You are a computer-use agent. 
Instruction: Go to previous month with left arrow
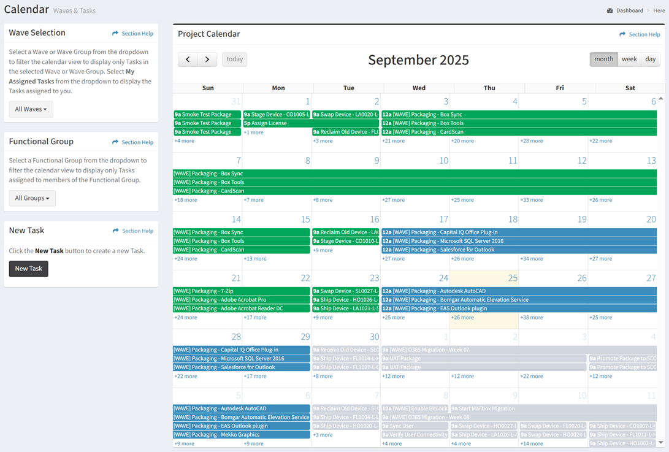point(188,59)
